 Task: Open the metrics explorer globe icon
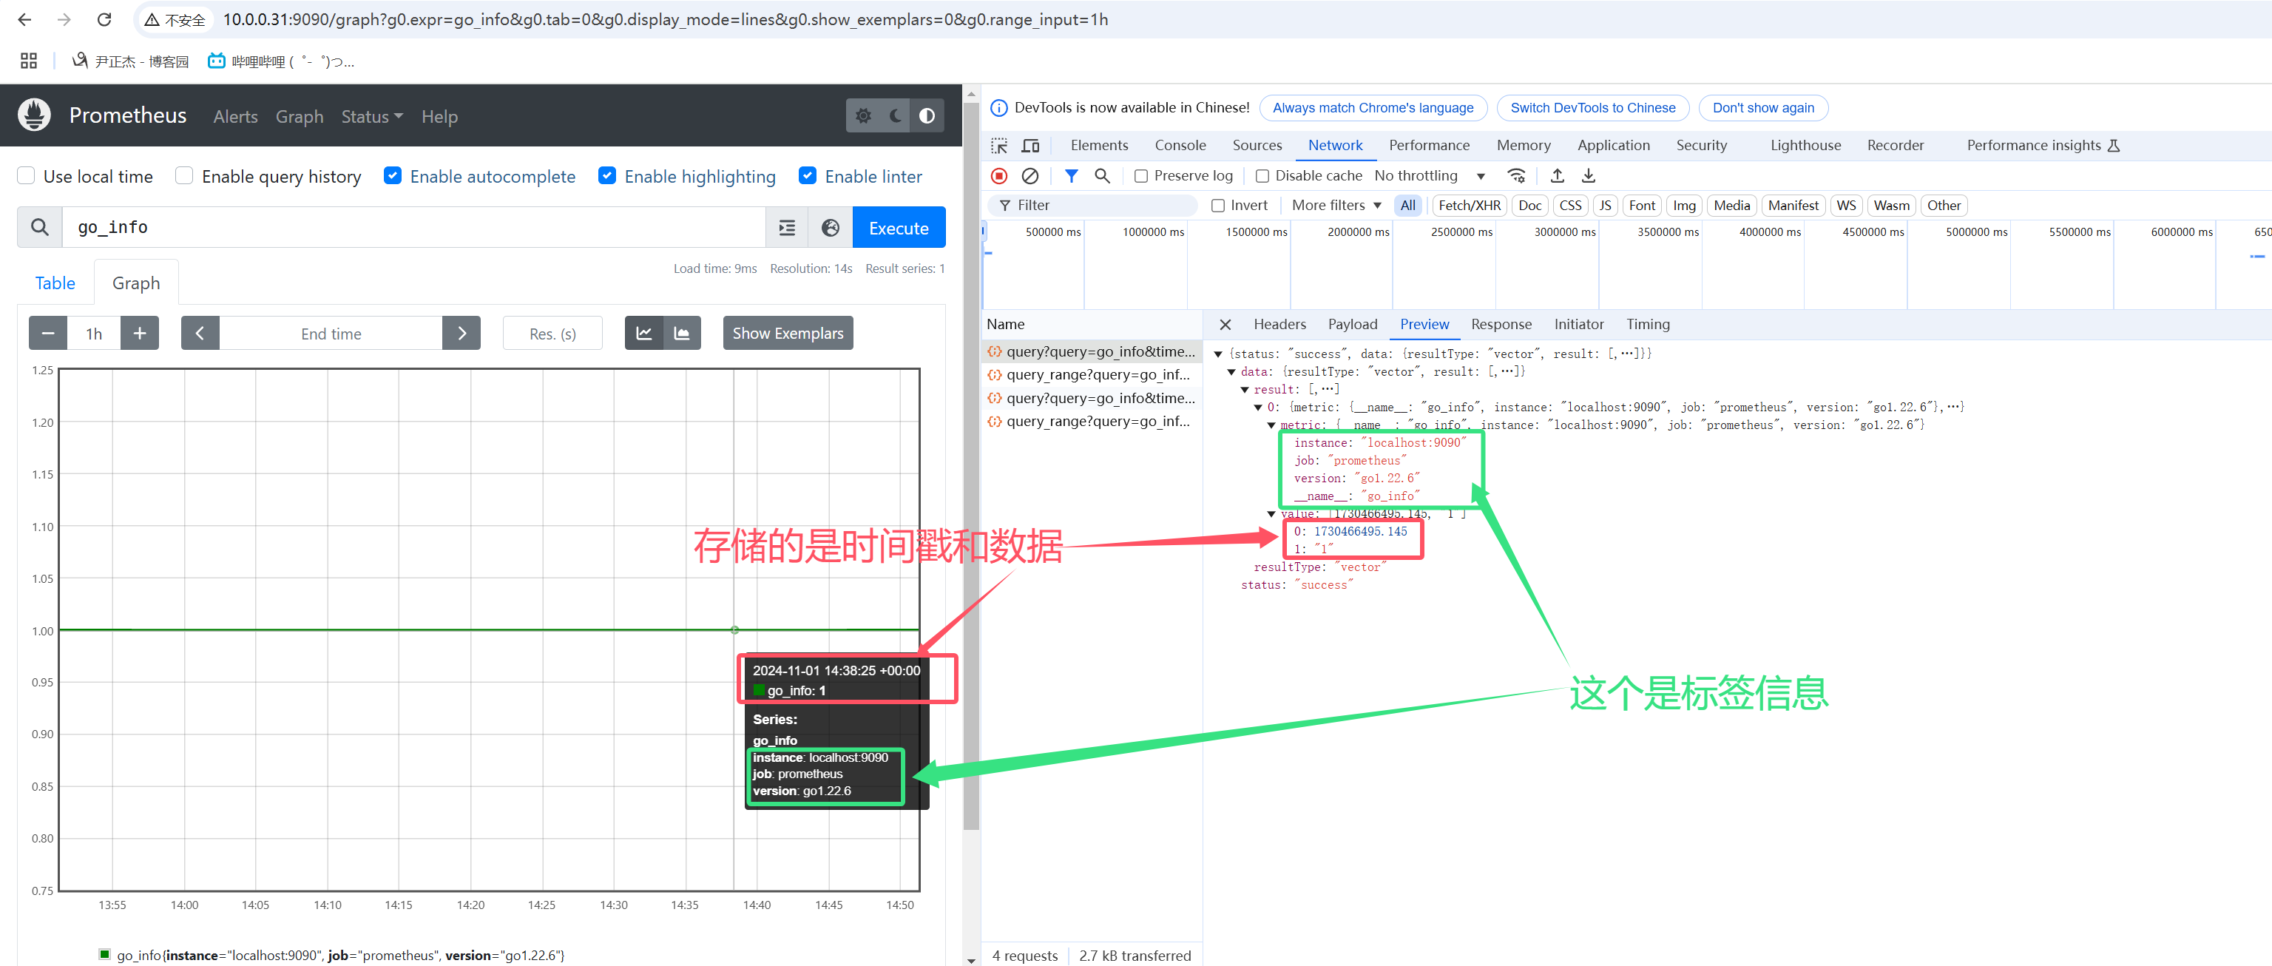click(830, 228)
